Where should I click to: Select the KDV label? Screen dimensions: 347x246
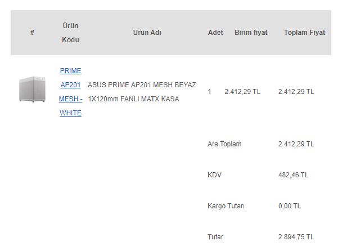pyautogui.click(x=214, y=175)
